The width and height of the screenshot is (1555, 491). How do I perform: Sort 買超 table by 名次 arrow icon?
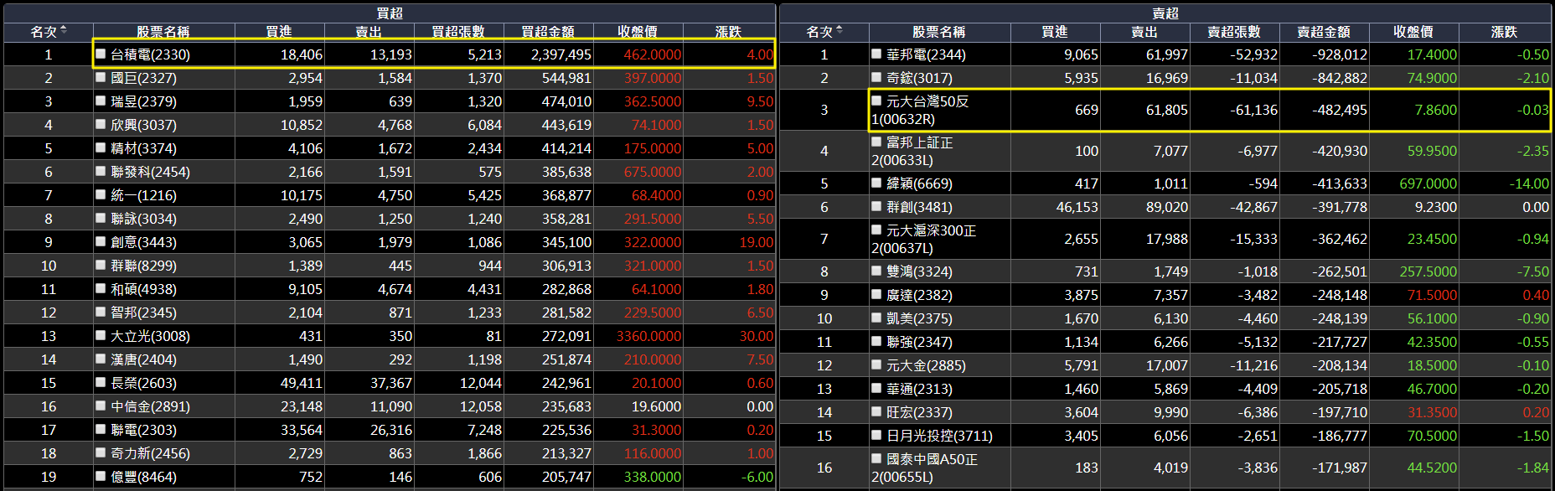[64, 31]
